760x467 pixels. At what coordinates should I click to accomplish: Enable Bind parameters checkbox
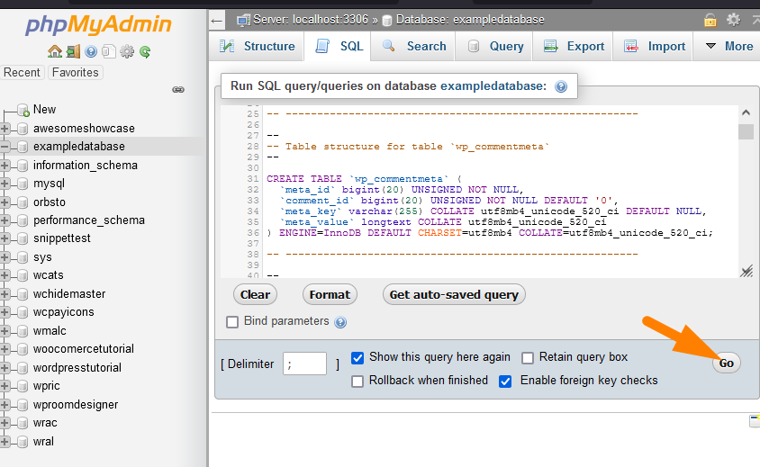pyautogui.click(x=232, y=321)
